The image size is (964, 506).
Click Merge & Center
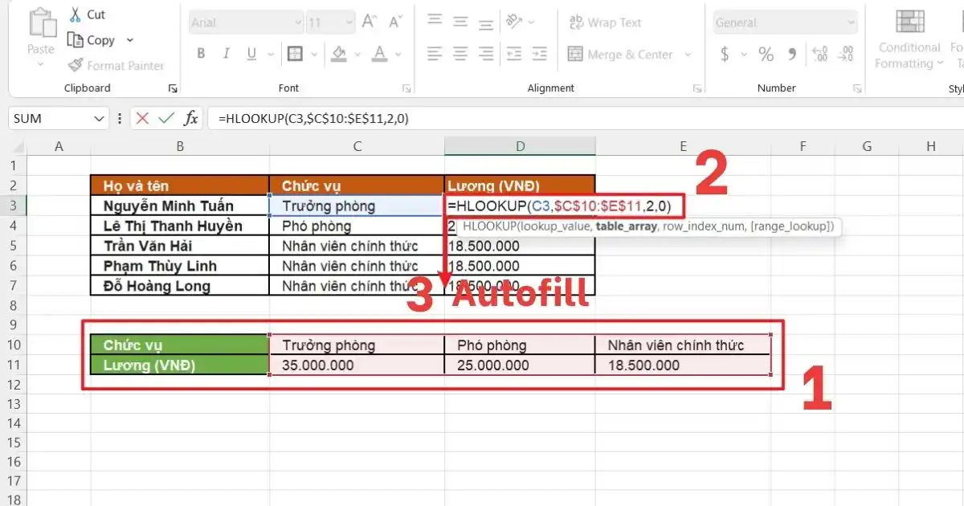tap(620, 55)
